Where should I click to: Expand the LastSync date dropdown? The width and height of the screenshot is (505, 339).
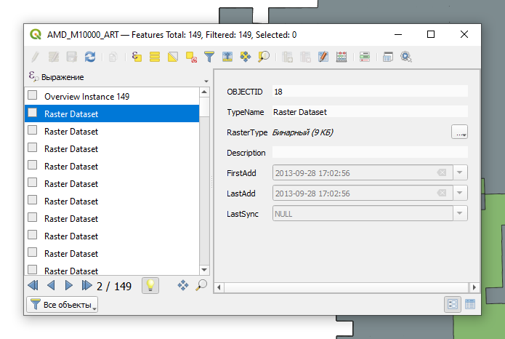[460, 213]
